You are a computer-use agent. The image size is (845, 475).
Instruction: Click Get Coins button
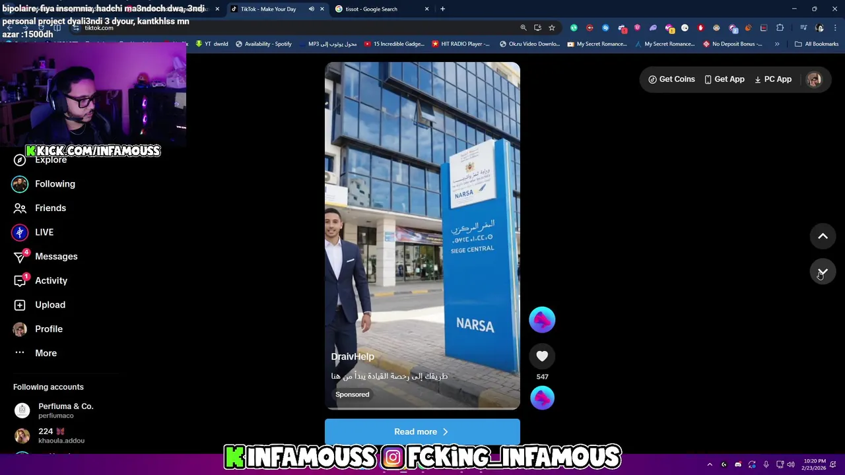pos(671,79)
